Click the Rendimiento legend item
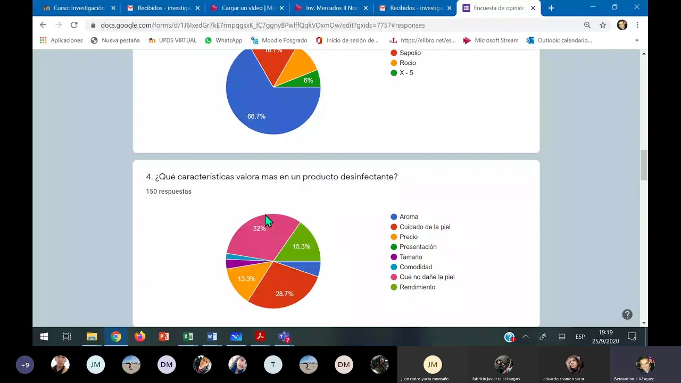The height and width of the screenshot is (383, 681). point(413,287)
